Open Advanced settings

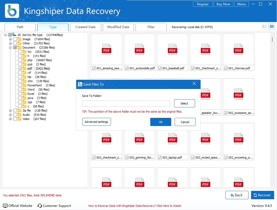point(96,122)
